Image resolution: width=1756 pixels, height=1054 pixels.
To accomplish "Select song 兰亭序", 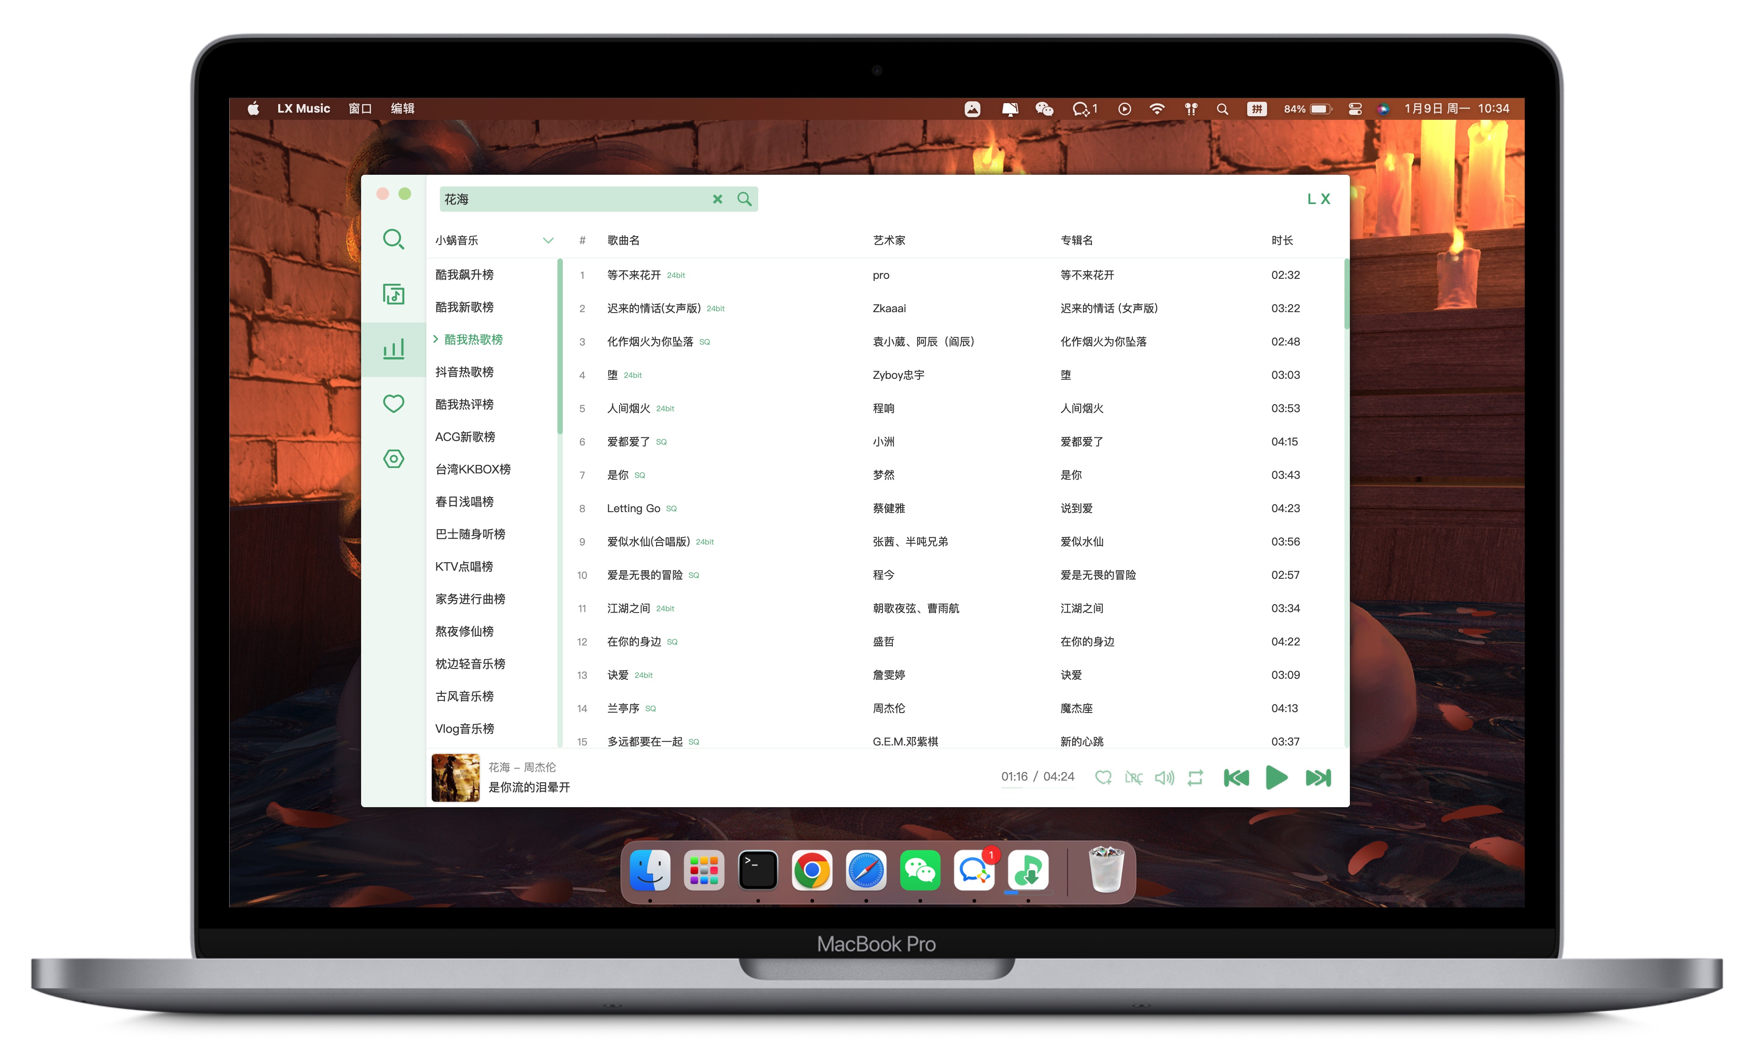I will click(622, 708).
